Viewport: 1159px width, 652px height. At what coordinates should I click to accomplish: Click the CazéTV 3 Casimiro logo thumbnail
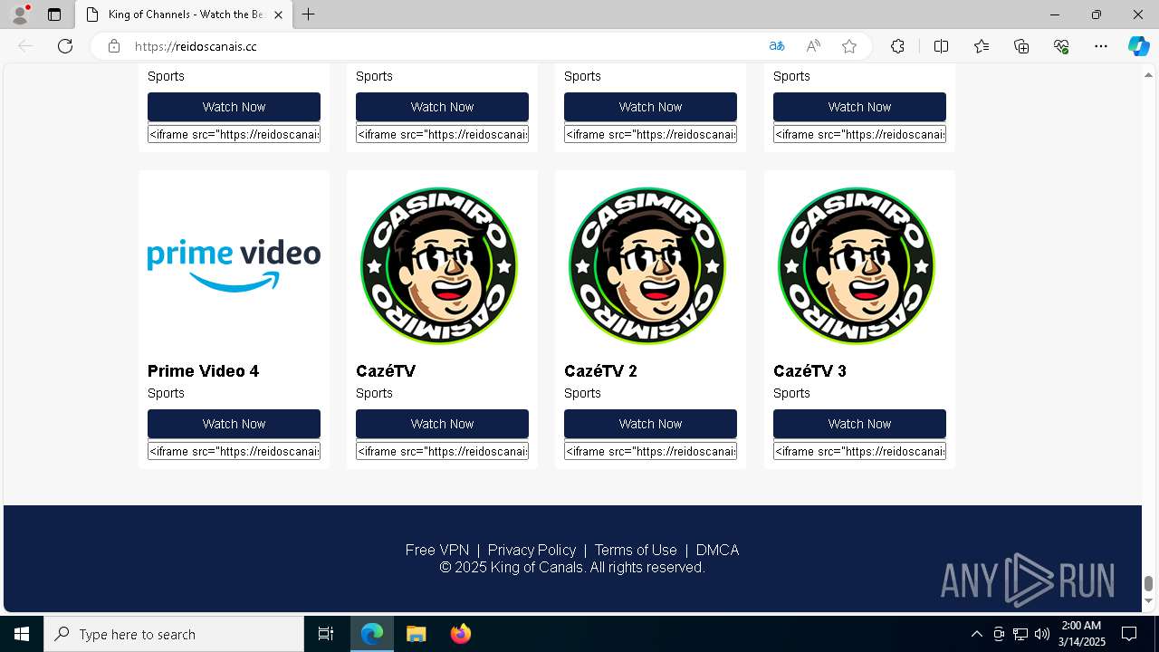click(x=857, y=265)
